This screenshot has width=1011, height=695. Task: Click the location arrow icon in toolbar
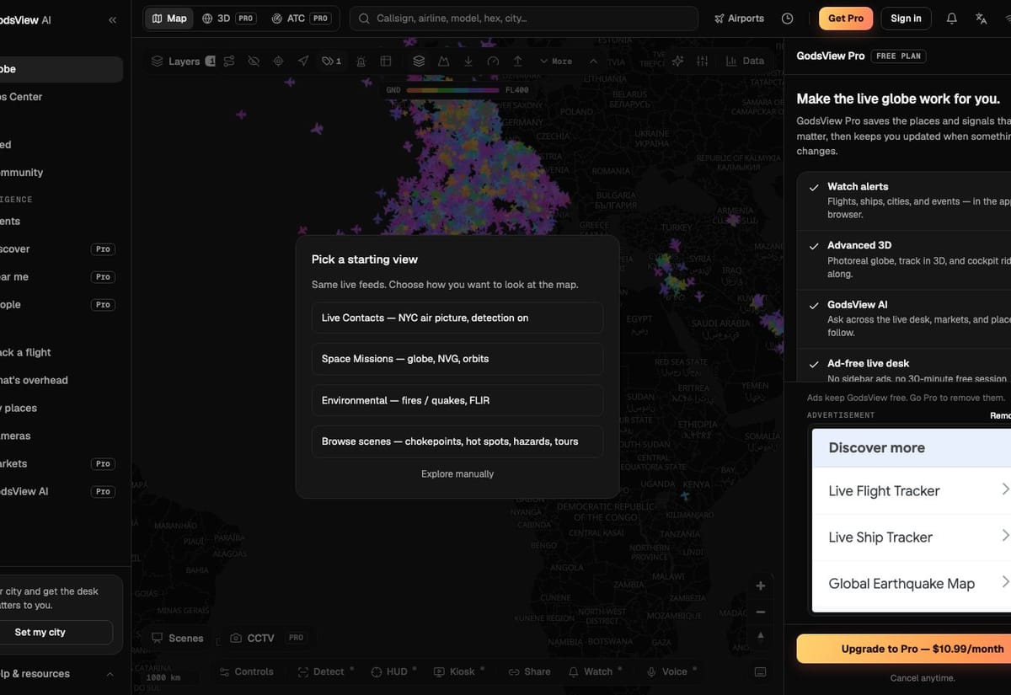click(303, 61)
